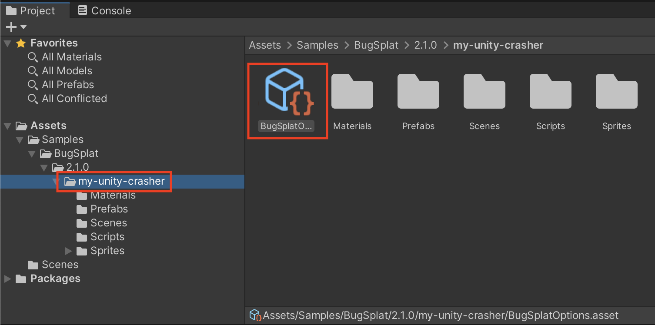Screen dimensions: 655x325
Task: Select my-unity-crasher folder in tree
Action: click(x=121, y=181)
